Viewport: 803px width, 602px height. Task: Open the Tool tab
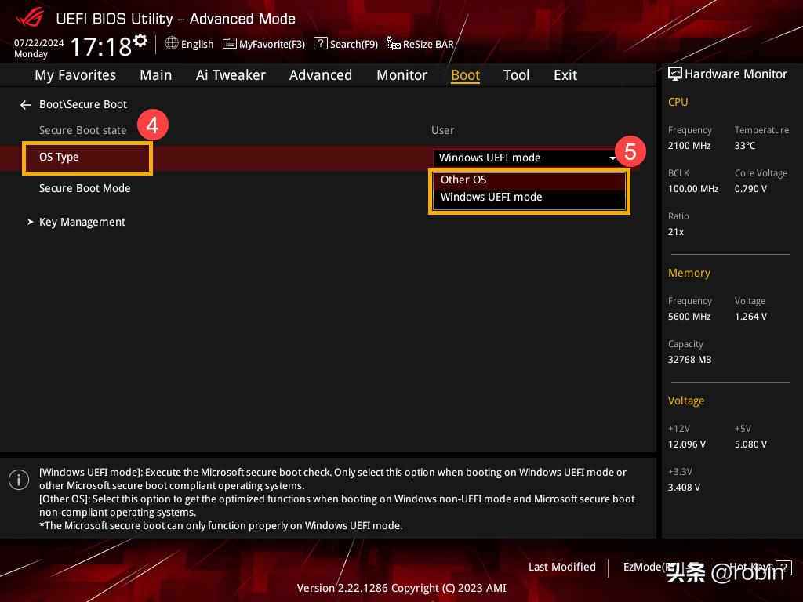pos(516,75)
